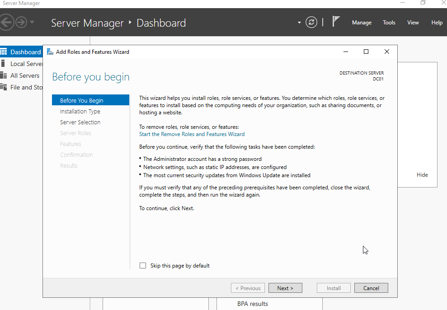Image resolution: width=447 pixels, height=310 pixels.
Task: Click BPA results in the dashboard tile
Action: point(253,304)
